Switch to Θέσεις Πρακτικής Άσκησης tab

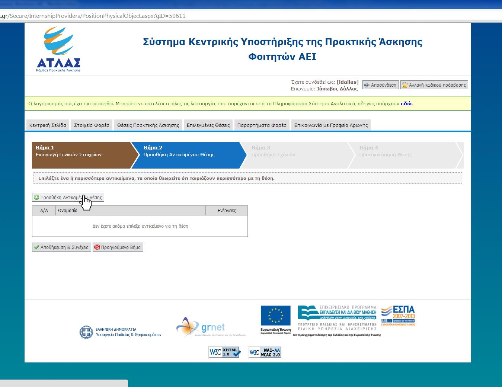click(148, 125)
